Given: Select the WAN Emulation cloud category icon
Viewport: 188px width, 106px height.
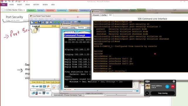Looking at the screenshot, I should [x=40, y=93].
